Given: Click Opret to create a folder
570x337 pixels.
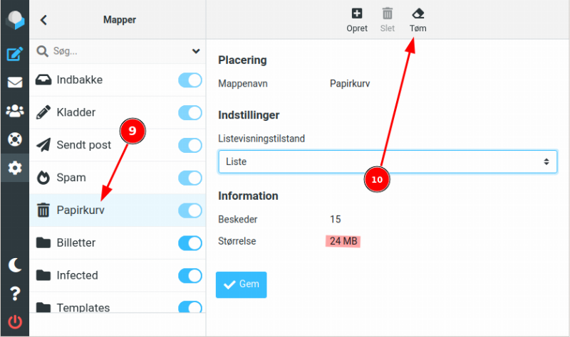Looking at the screenshot, I should coord(357,19).
